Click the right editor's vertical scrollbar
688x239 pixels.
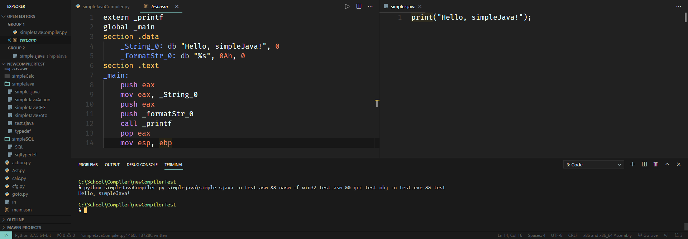685,17
